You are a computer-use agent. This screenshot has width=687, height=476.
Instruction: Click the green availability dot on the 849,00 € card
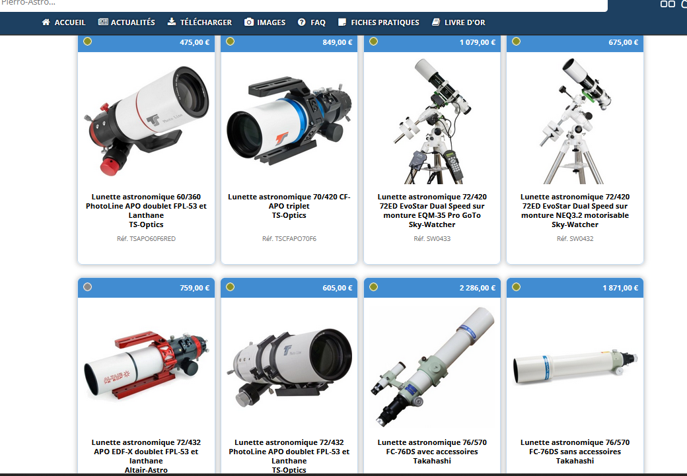coord(231,42)
